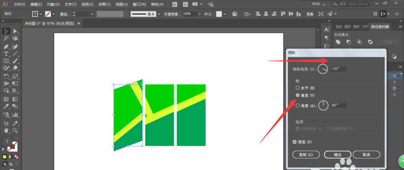Select the Eyedropper tool

tap(6, 106)
